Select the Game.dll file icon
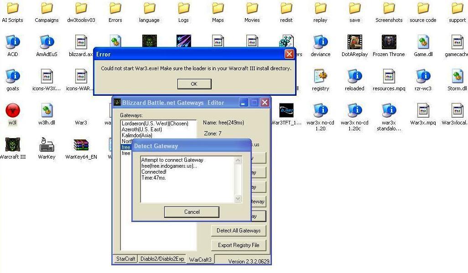 (x=423, y=42)
